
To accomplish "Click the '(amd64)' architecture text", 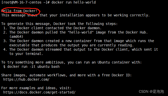I will tap(16, 37).
